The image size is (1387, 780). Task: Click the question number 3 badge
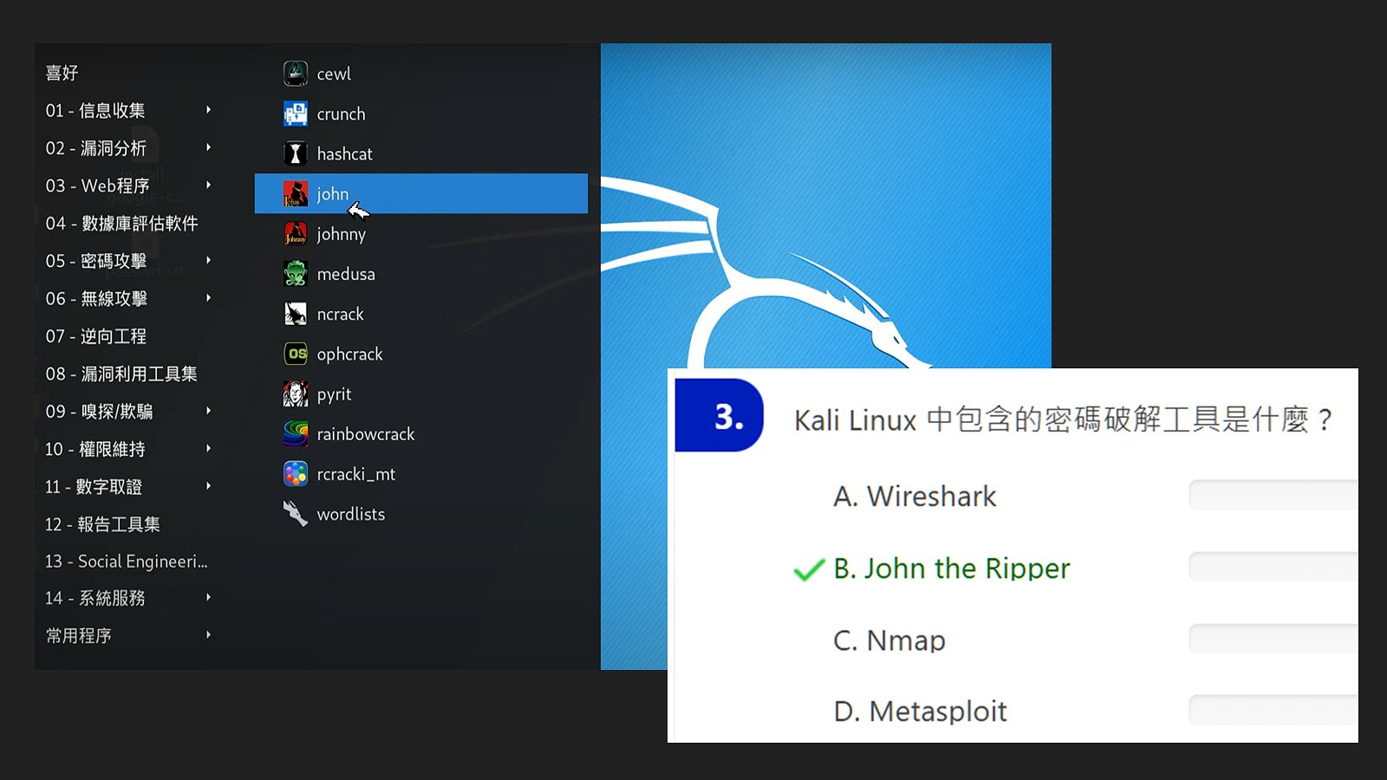click(x=720, y=415)
